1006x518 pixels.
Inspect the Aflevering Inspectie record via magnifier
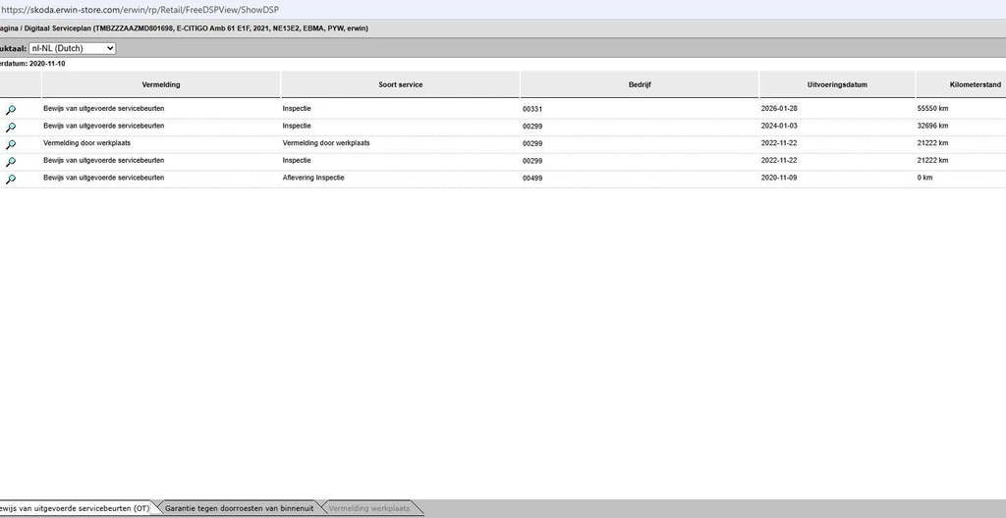11,180
